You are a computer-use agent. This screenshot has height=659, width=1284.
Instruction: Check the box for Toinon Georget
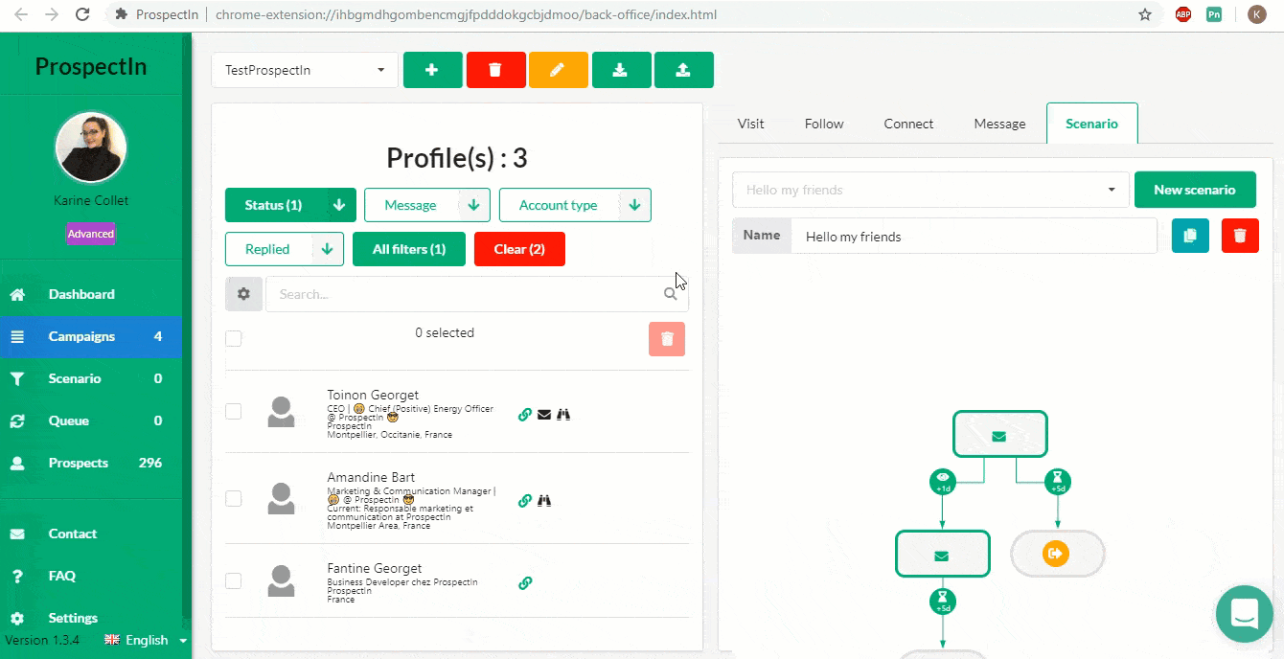pos(234,411)
